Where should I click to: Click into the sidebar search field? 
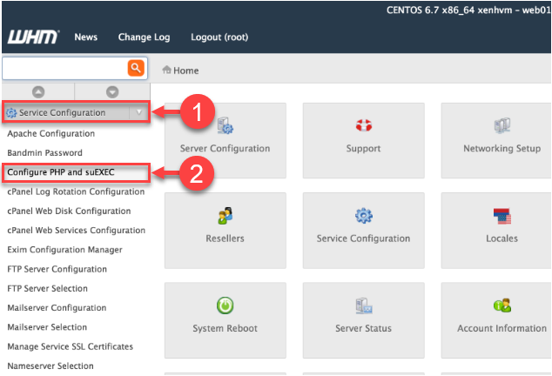point(64,68)
